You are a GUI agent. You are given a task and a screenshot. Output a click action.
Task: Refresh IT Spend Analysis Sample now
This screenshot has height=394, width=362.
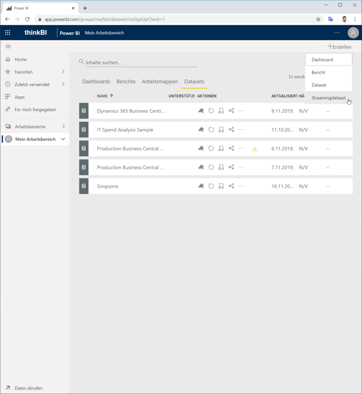click(x=211, y=130)
